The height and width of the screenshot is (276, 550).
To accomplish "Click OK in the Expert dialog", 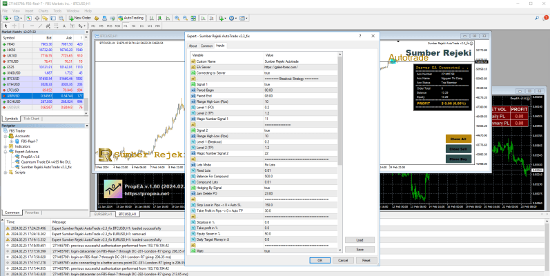I will [x=320, y=261].
